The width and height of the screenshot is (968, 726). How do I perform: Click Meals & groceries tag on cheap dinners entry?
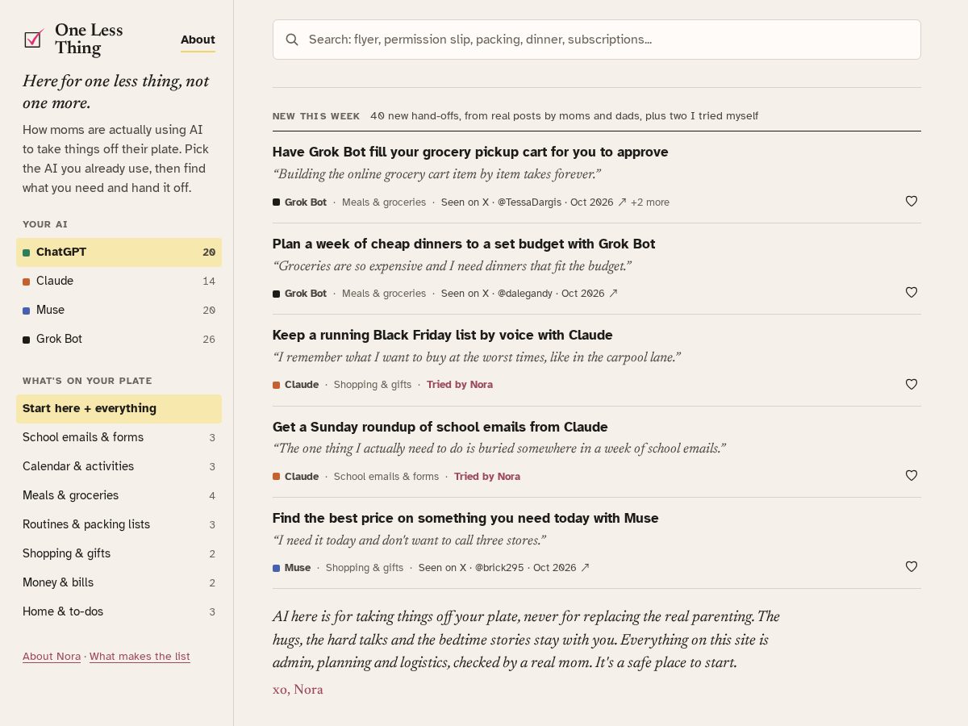[x=384, y=294]
